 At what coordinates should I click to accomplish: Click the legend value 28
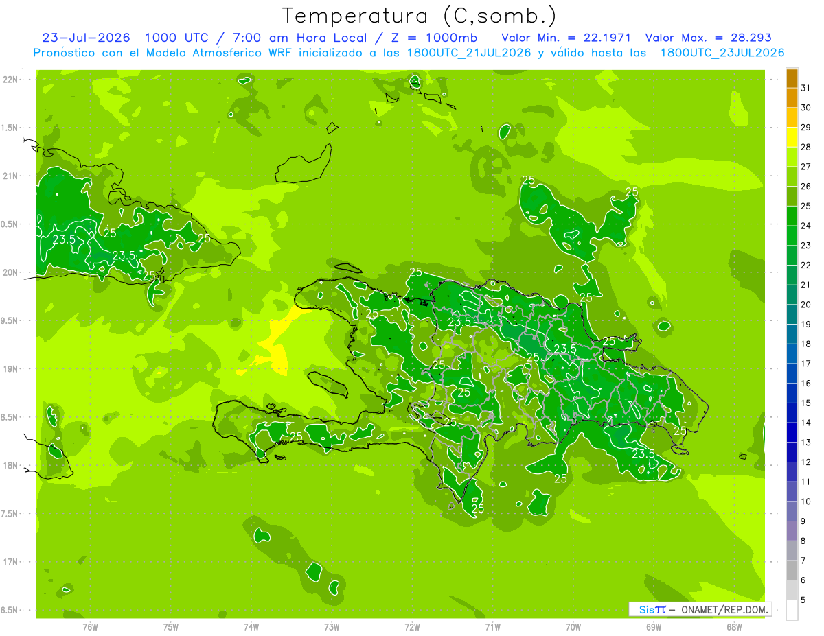806,147
